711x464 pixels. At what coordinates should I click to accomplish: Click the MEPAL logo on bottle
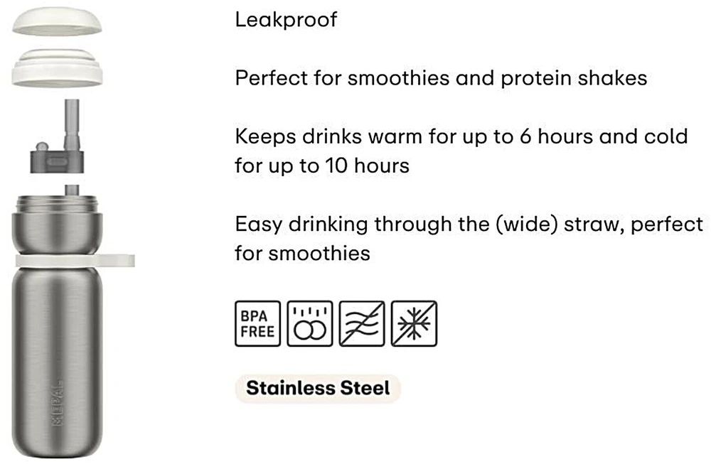[x=58, y=401]
